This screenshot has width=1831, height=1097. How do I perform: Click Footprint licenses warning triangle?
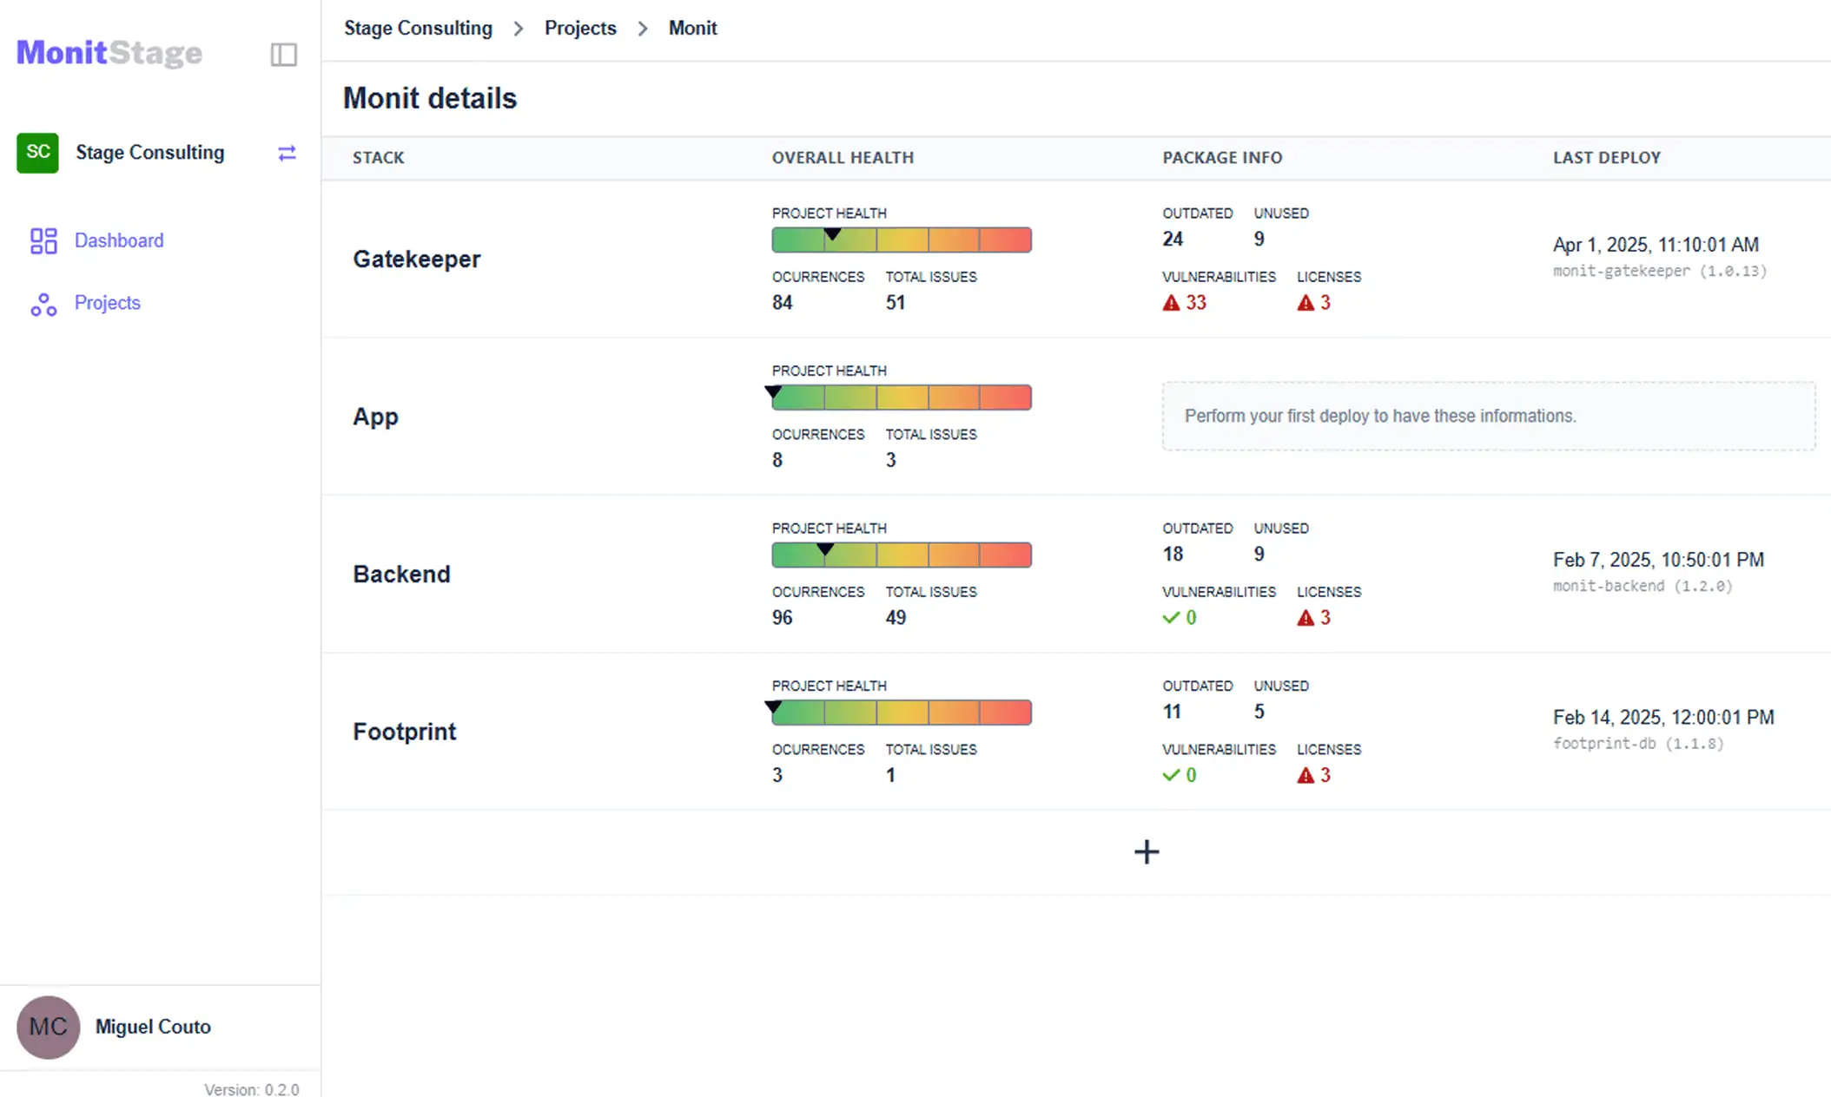tap(1305, 775)
